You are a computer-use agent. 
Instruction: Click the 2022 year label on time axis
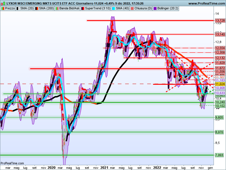(157, 168)
